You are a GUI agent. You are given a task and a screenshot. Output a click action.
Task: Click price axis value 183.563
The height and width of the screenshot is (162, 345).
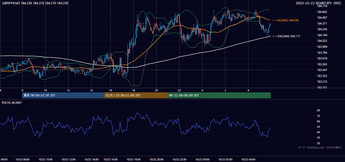pos(322,65)
